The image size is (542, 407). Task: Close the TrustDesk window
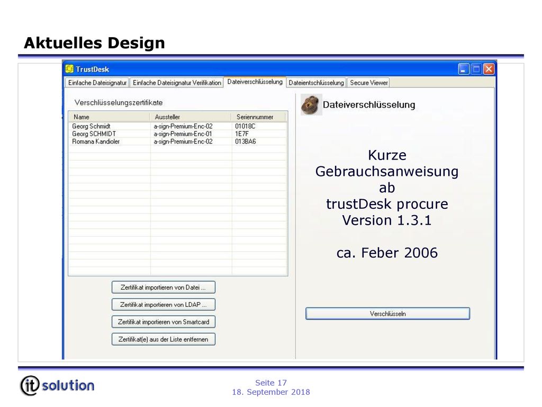[489, 69]
